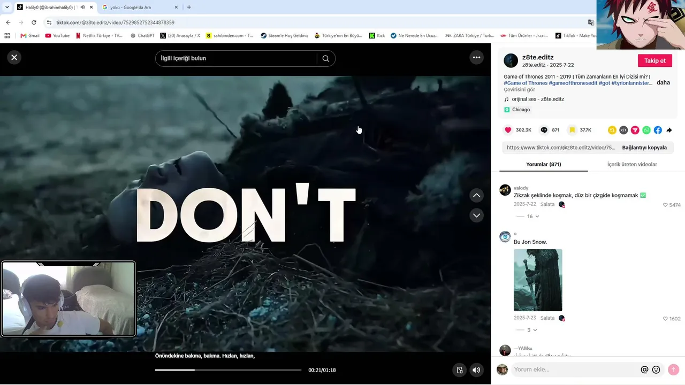Get embed code via the code icon
Screen dimensions: 685x385
coord(623,130)
